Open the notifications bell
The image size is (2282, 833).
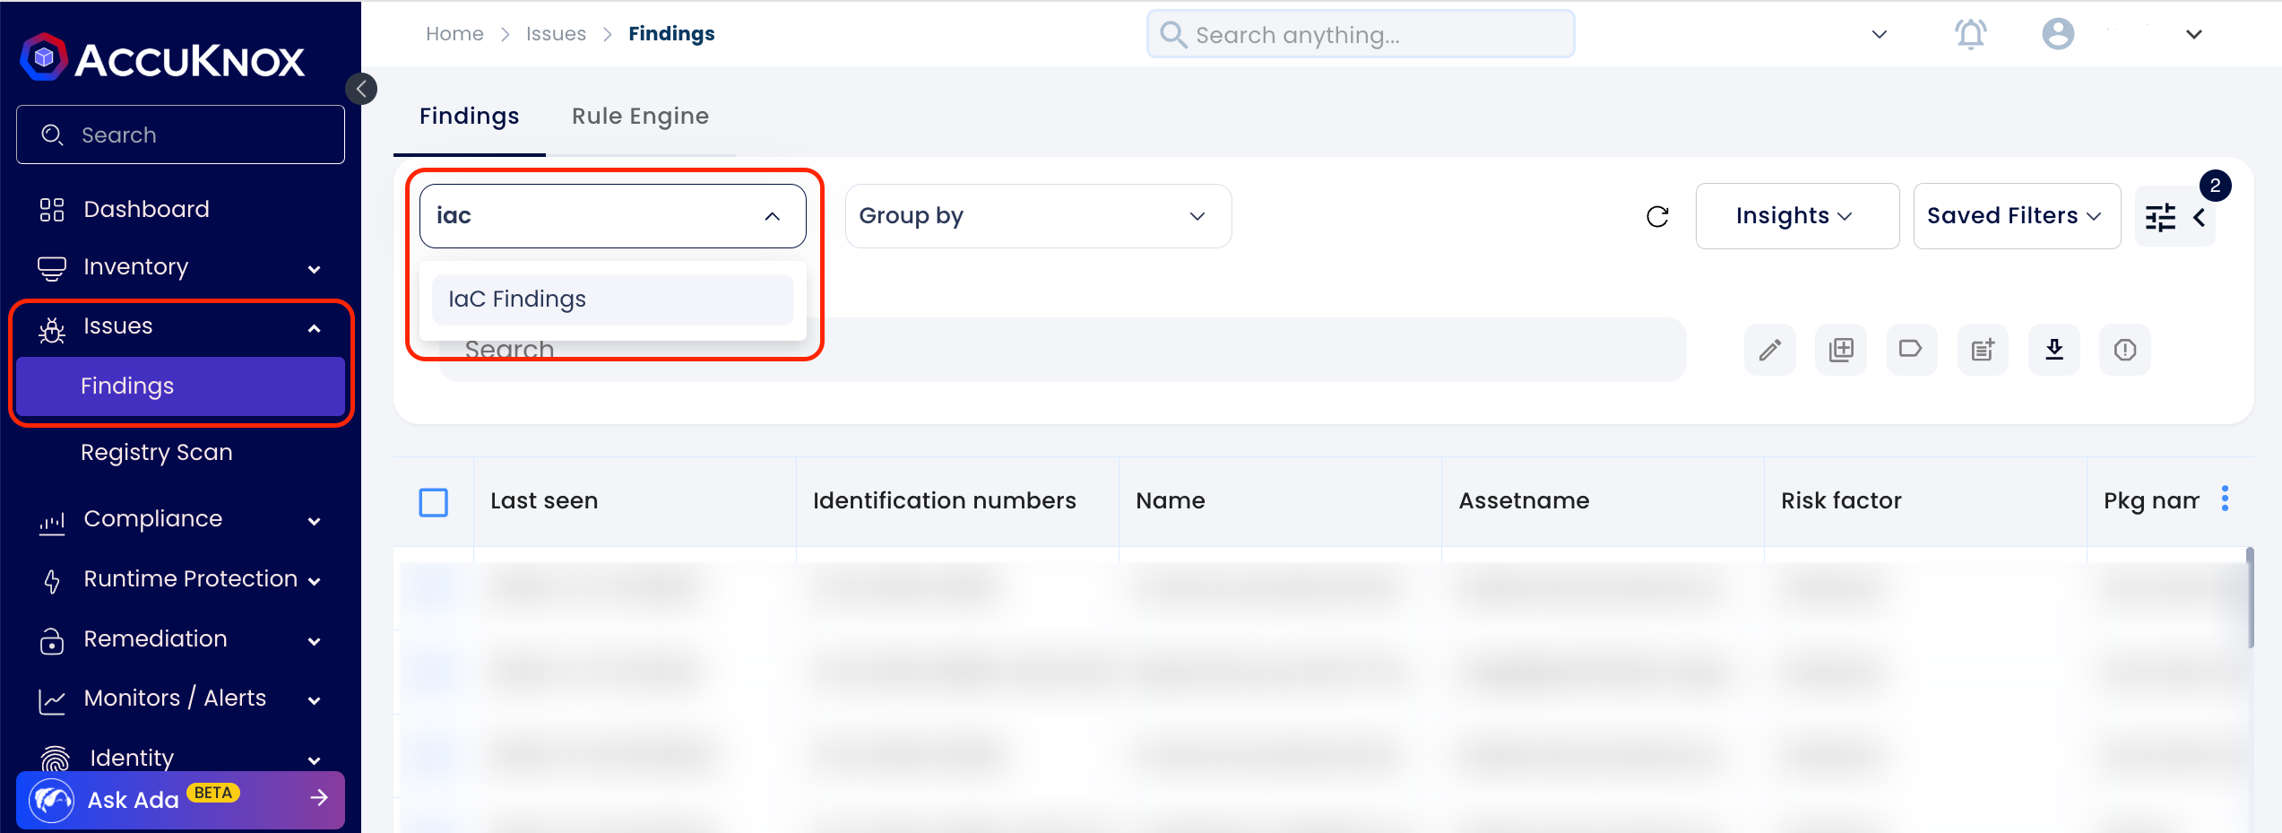pos(1970,34)
